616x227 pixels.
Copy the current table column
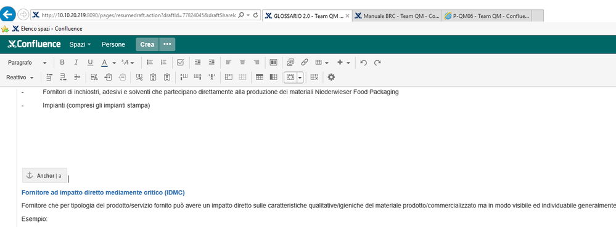coord(153,78)
